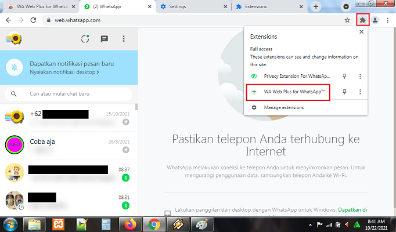The width and height of the screenshot is (396, 232).
Task: Close the Extensions tab
Action: tap(301, 6)
